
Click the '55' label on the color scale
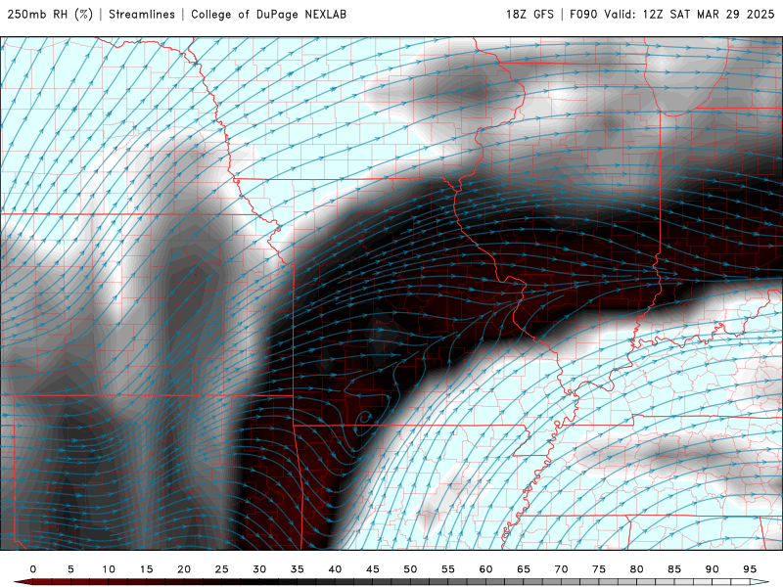448,569
